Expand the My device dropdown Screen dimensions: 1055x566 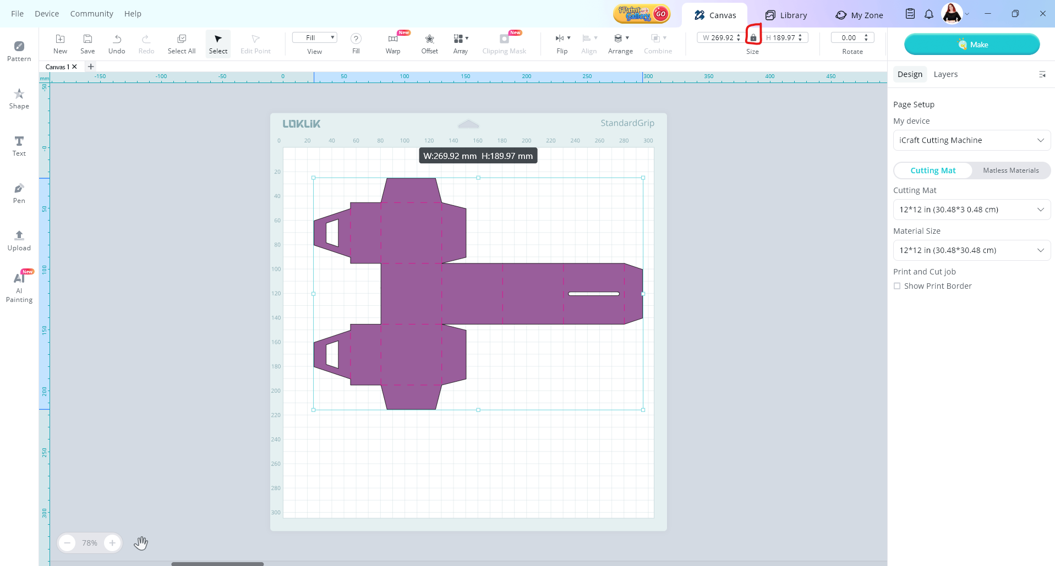971,140
